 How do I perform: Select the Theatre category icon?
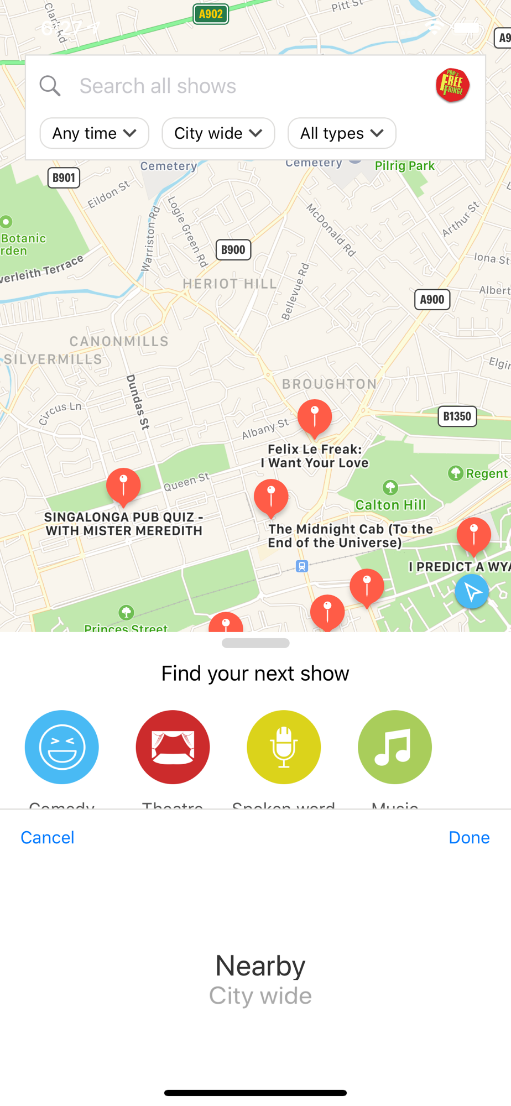(173, 747)
